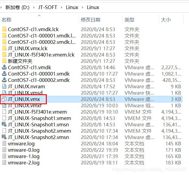Click size 2,227,5... of ContOS7-cl1.vmdk
Image resolution: width=189 pixels, height=175 pixels.
(171, 67)
